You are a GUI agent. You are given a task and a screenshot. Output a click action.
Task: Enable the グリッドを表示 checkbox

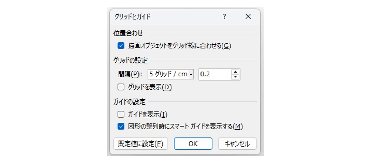tap(121, 87)
